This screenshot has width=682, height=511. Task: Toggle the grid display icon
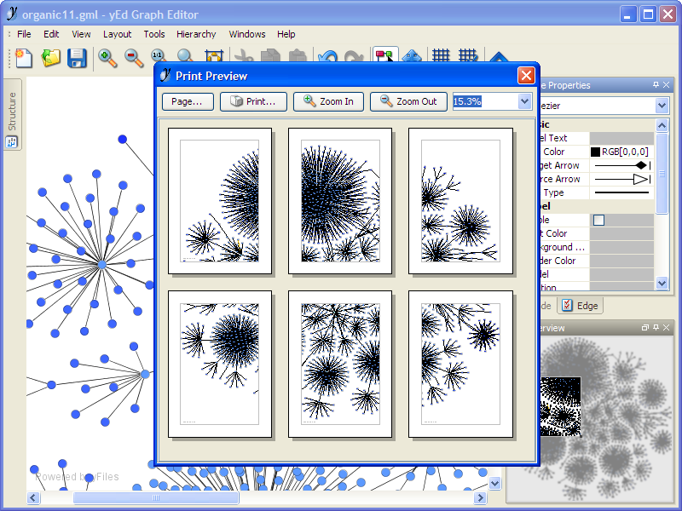(441, 56)
